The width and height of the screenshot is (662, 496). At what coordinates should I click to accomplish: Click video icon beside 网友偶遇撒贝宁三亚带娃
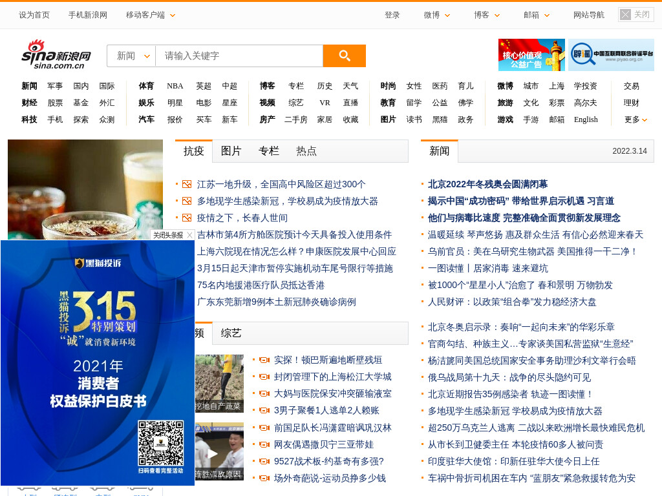pyautogui.click(x=264, y=444)
